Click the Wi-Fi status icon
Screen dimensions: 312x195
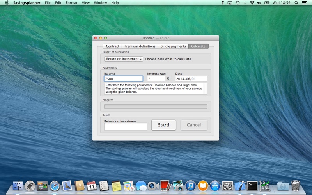252,3
